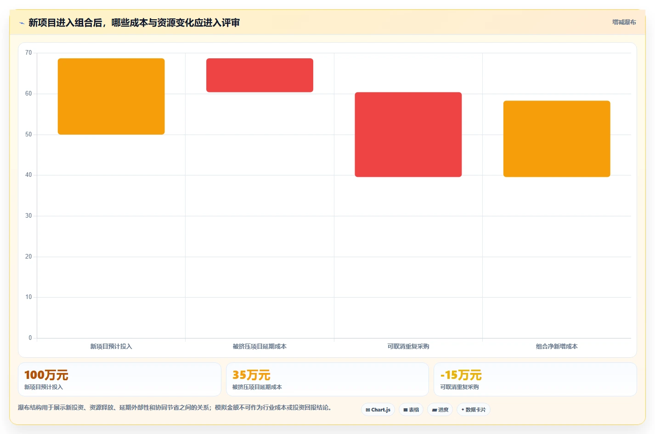The width and height of the screenshot is (655, 434).
Task: Click the chart heading 新项目进入组合后
Action: tap(134, 23)
